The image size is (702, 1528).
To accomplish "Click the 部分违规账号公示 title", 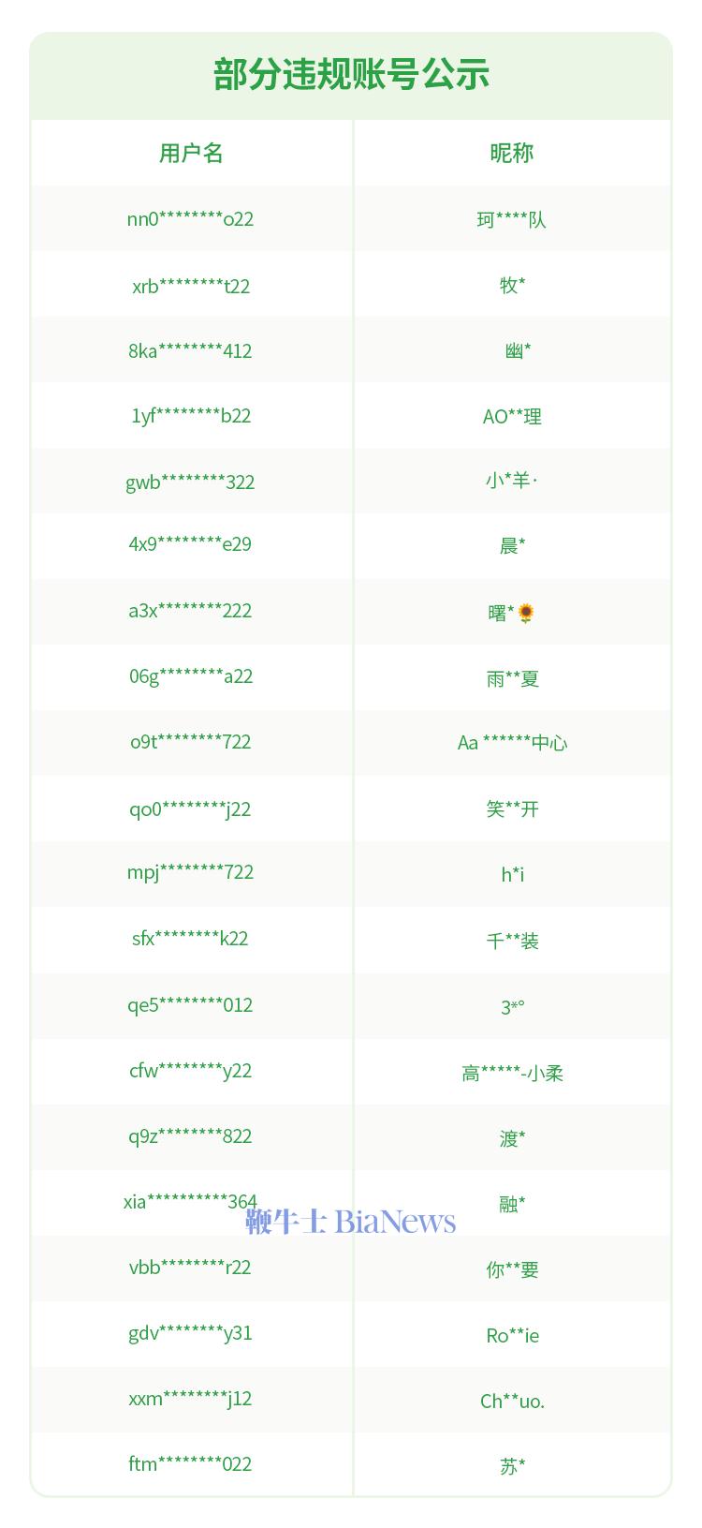I will (x=351, y=75).
